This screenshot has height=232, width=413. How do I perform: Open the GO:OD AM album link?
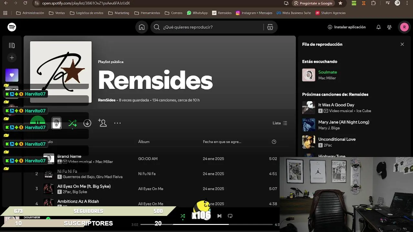coord(148,159)
